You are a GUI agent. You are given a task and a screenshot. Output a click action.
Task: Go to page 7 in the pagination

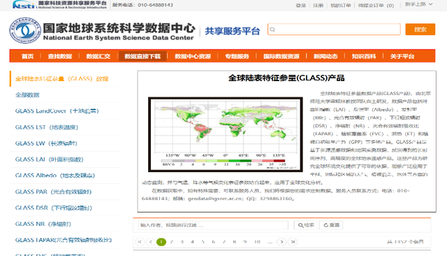tap(224, 242)
